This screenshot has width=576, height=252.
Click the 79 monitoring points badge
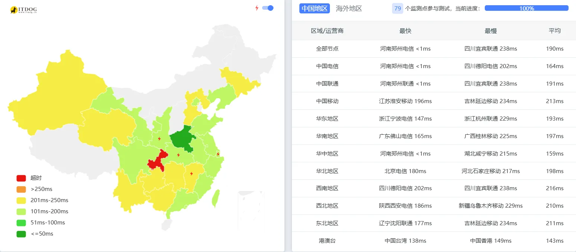[398, 8]
